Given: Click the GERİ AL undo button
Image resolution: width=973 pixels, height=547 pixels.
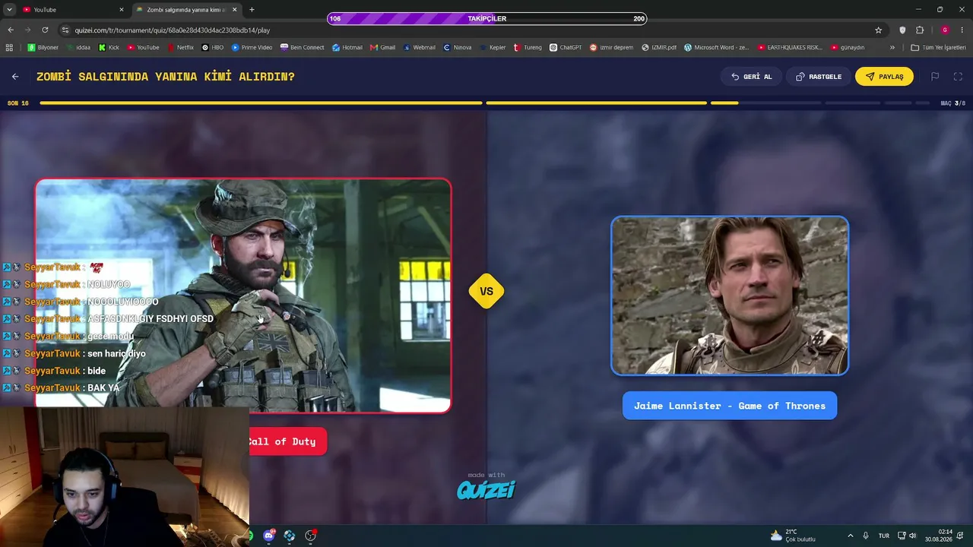Looking at the screenshot, I should (751, 77).
